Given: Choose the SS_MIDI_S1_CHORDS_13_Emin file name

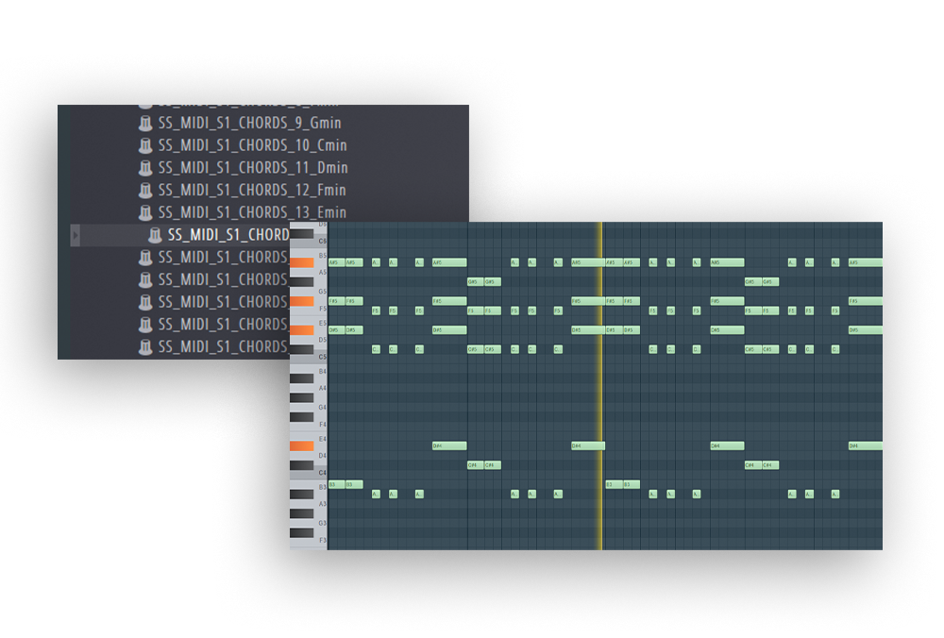Looking at the screenshot, I should tap(252, 212).
